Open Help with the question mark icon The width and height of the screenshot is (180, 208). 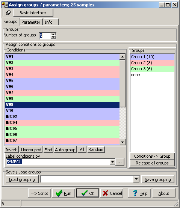(139, 193)
